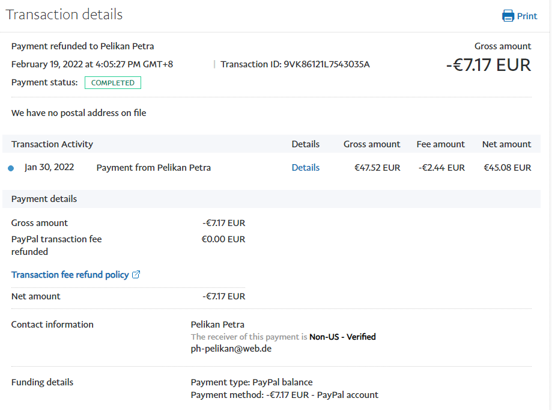Click the Funding details label

point(42,382)
